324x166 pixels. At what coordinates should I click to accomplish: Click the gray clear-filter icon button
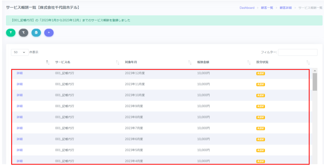23,32
